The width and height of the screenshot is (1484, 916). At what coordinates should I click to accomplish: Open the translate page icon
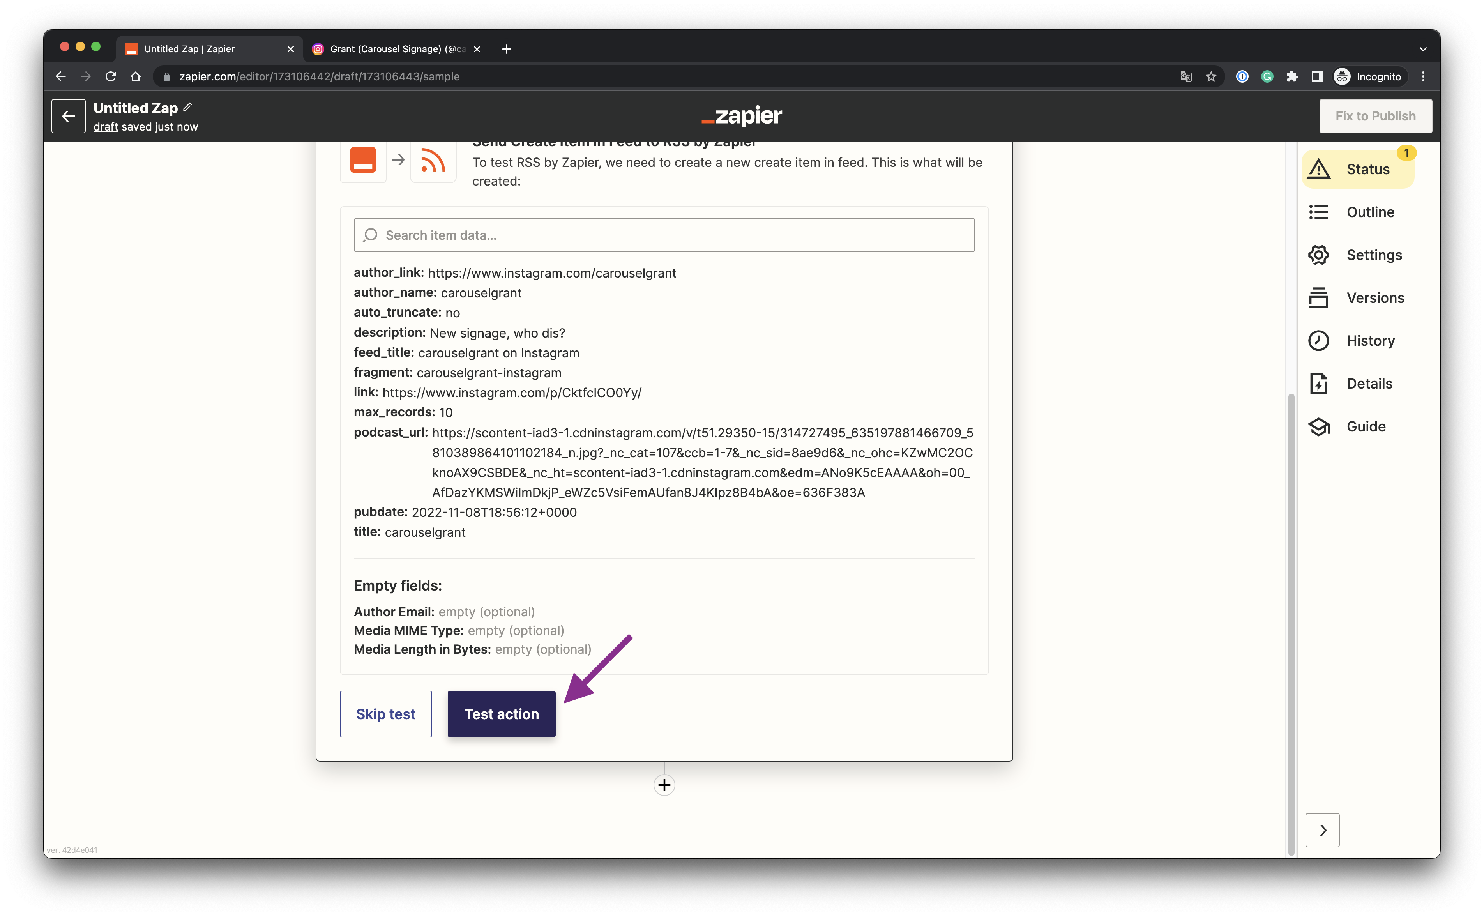click(1186, 76)
